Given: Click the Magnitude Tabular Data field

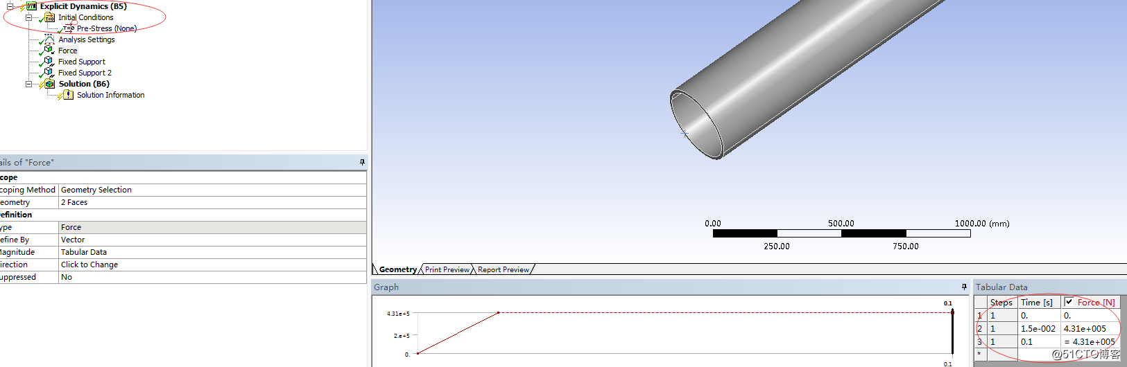Looking at the screenshot, I should 212,252.
